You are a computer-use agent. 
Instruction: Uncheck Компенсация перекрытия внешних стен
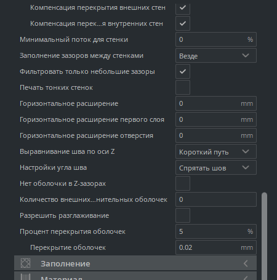point(183,8)
